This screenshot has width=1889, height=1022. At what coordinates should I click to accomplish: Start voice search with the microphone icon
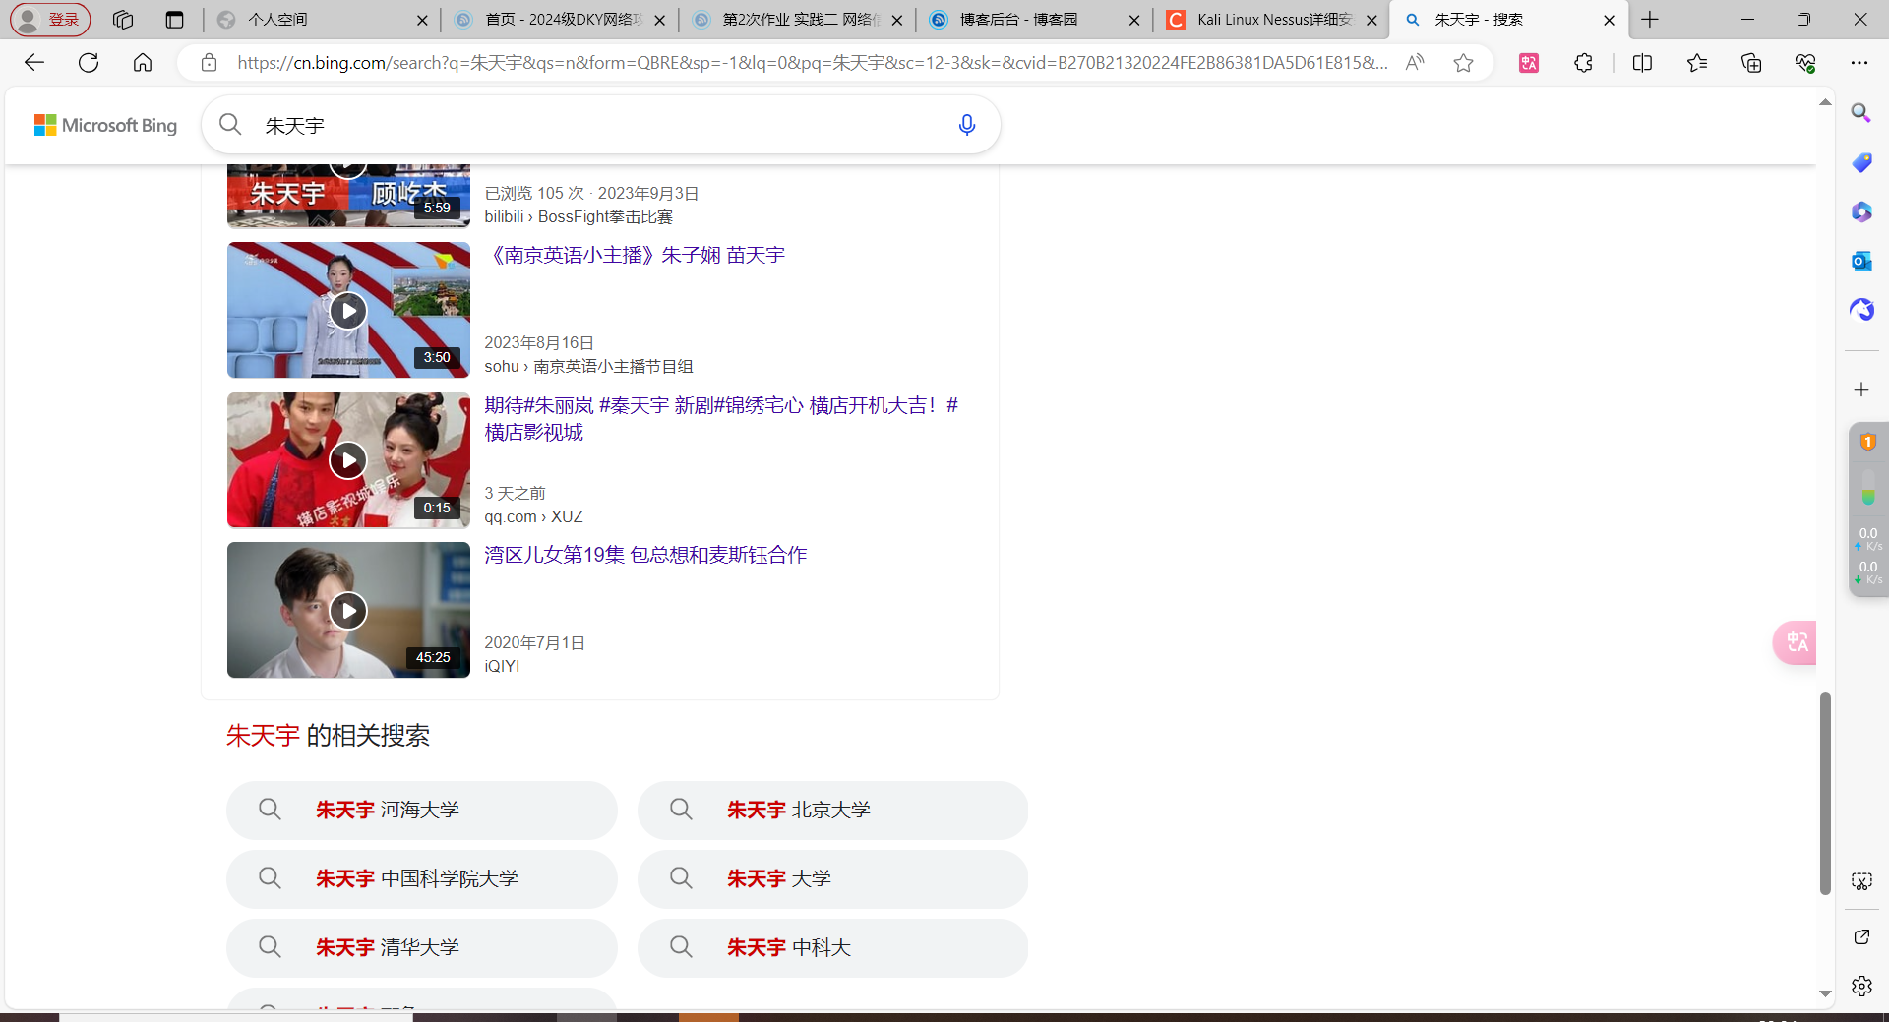967,125
